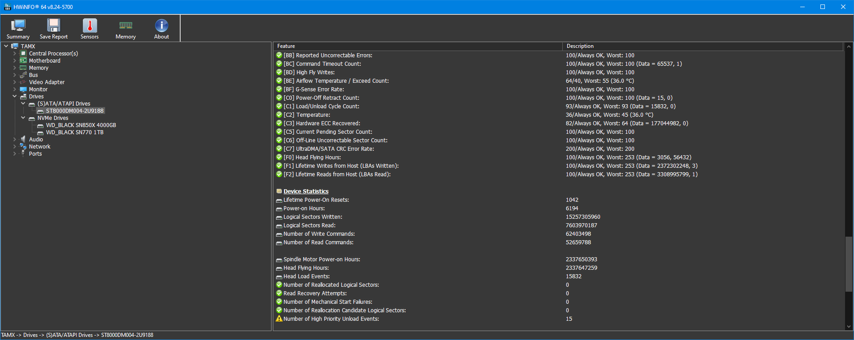The width and height of the screenshot is (854, 340).
Task: Click the Description column header
Action: click(x=703, y=46)
